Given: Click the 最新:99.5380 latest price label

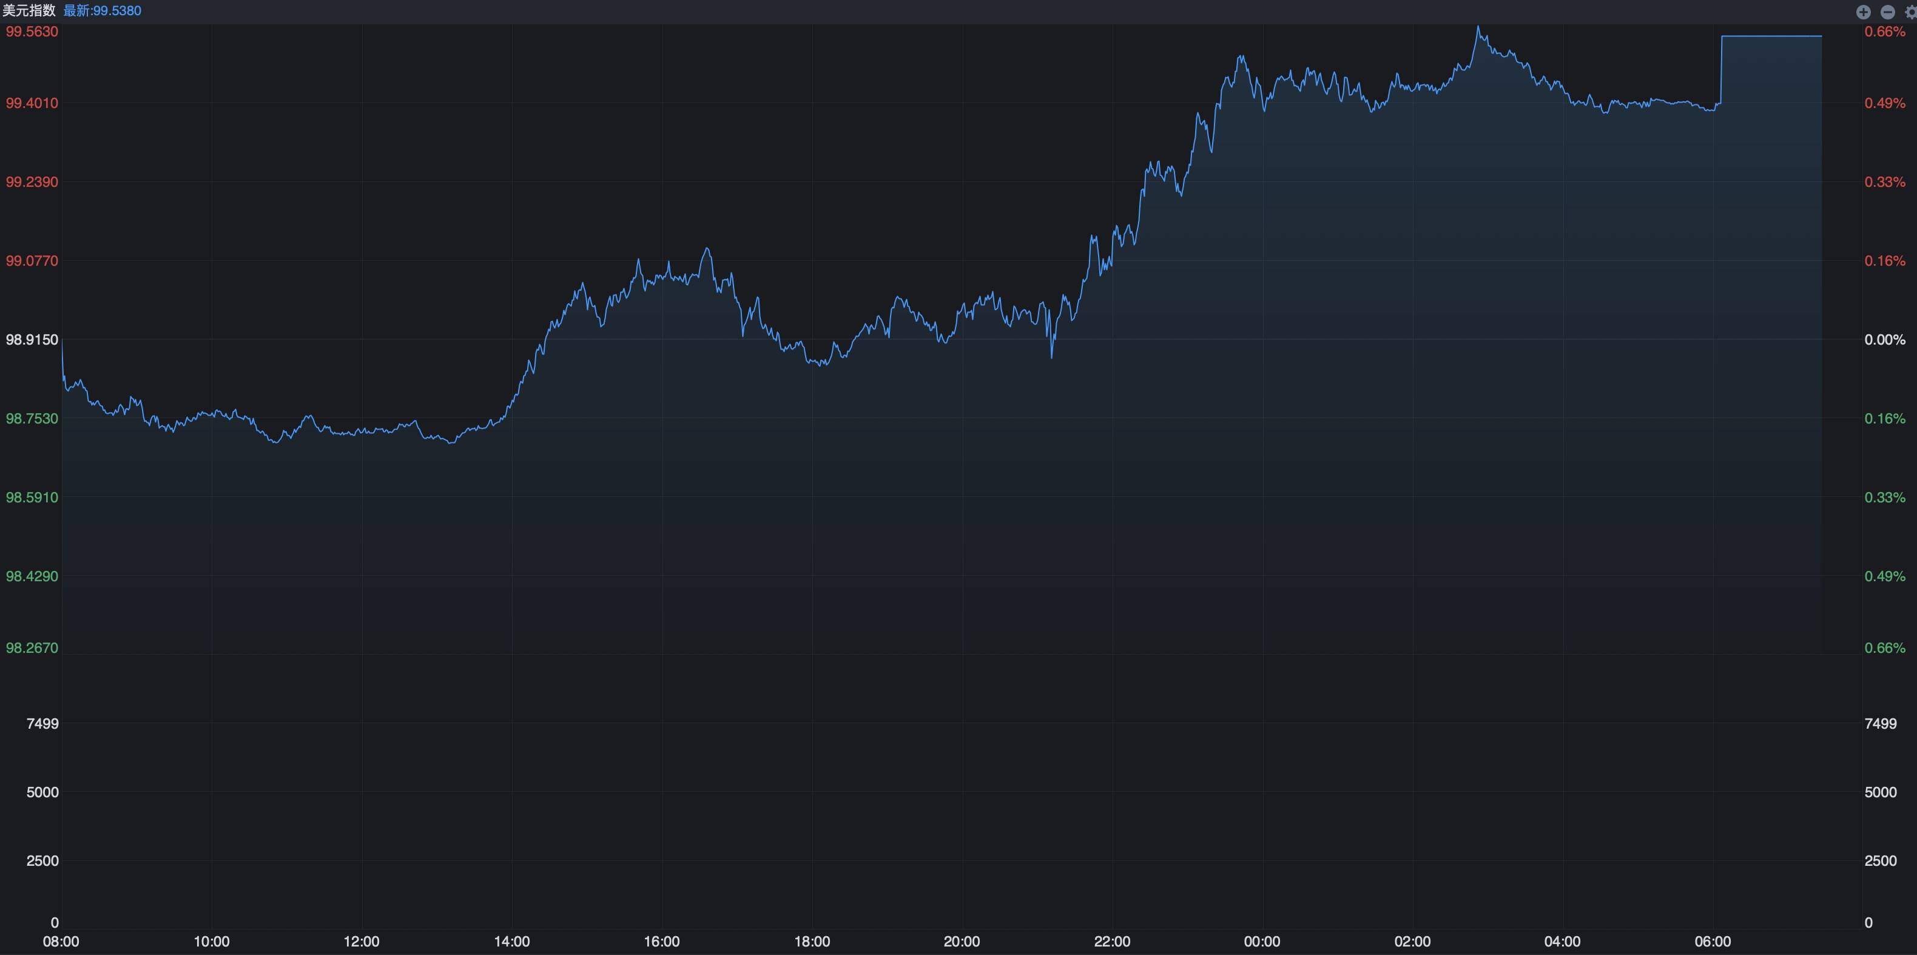Looking at the screenshot, I should [x=102, y=10].
